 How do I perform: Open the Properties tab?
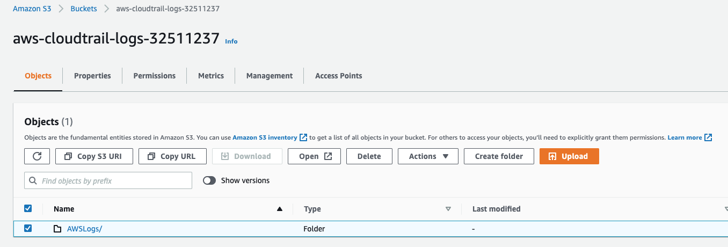92,76
